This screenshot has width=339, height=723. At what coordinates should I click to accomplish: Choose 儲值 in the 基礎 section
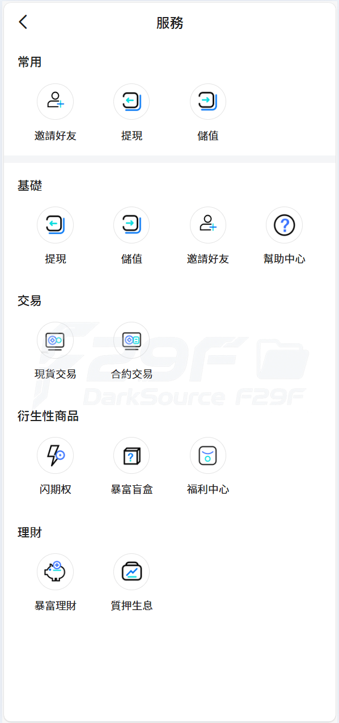[132, 225]
